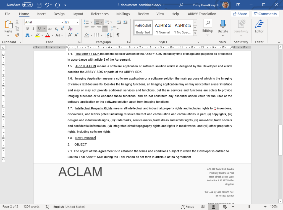Increase paragraph indent
The width and height of the screenshot is (283, 210).
tap(125, 22)
